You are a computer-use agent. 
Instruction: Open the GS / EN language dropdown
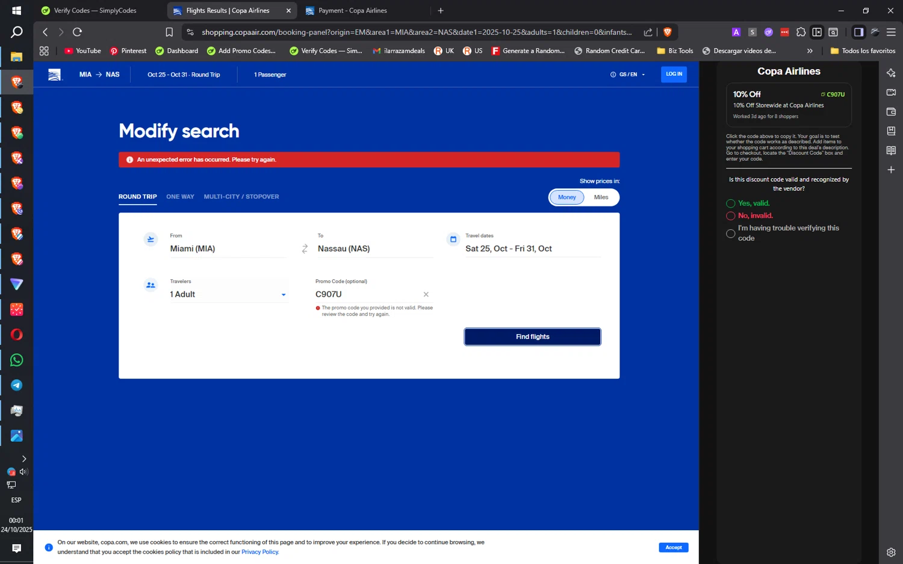pyautogui.click(x=628, y=75)
